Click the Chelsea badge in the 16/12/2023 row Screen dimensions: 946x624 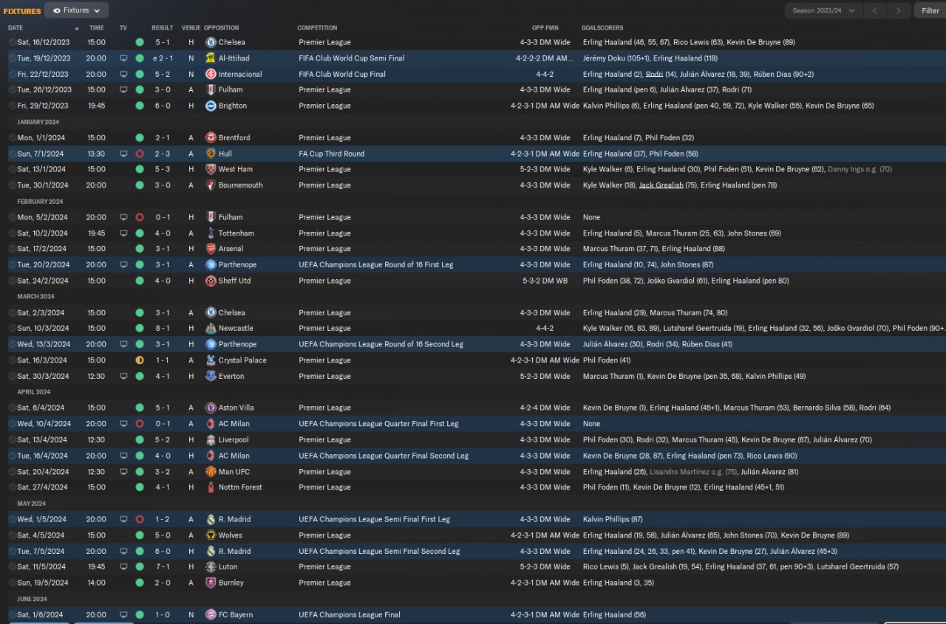pyautogui.click(x=211, y=42)
